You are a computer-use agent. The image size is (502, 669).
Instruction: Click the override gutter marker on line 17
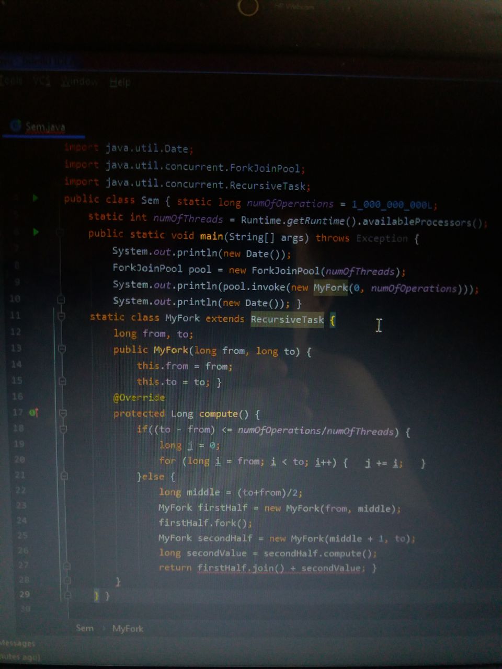click(x=34, y=413)
